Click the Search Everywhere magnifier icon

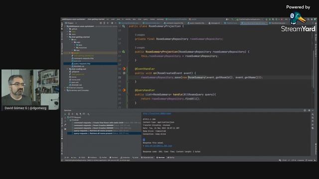tap(308, 19)
